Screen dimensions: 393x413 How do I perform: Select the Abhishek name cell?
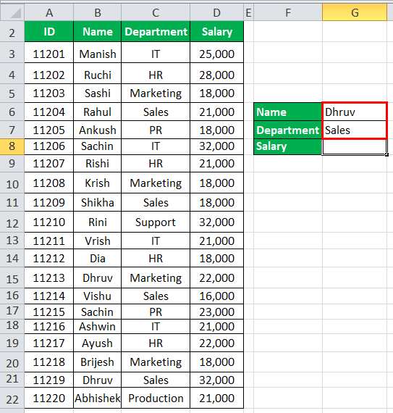point(97,398)
